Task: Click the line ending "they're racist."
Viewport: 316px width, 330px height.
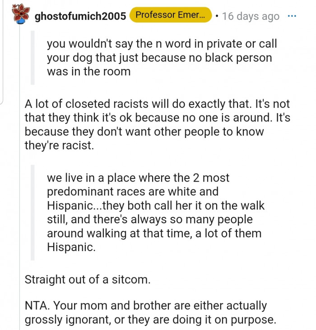Action: click(59, 146)
